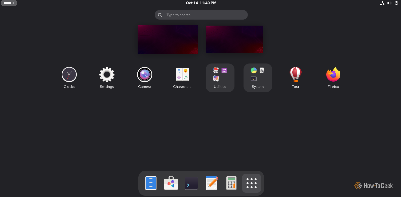The image size is (401, 197).
Task: Open Calculator from the dock
Action: point(231,183)
